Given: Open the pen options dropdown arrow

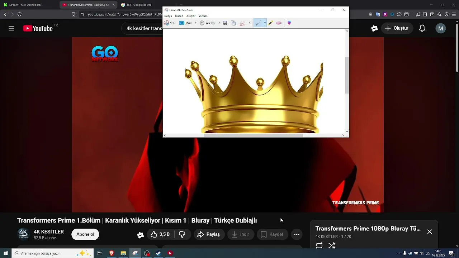Looking at the screenshot, I should point(265,23).
